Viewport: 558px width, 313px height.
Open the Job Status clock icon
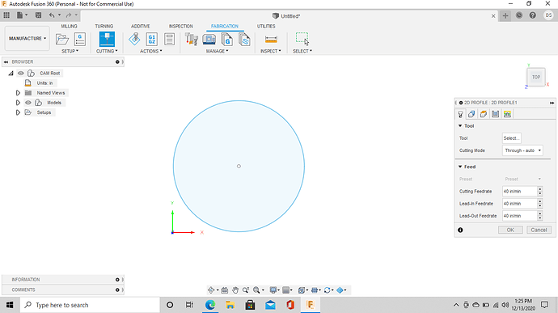tap(519, 15)
